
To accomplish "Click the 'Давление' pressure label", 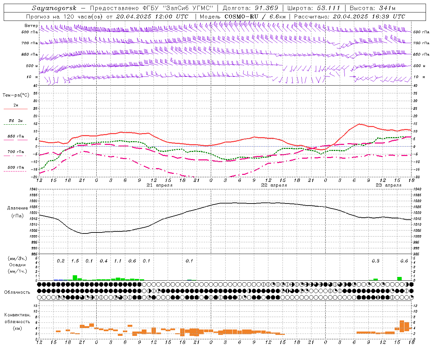I will tap(18, 208).
